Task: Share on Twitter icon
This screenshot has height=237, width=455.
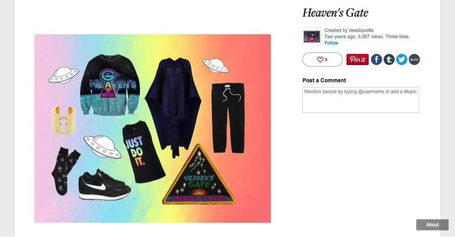Action: click(402, 60)
